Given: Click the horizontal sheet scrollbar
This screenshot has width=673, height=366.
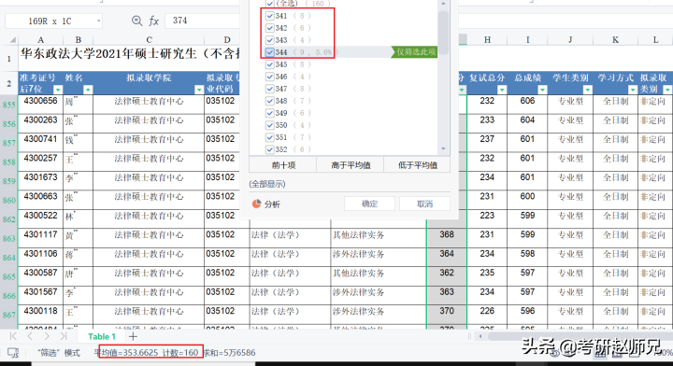Looking at the screenshot, I should pyautogui.click(x=580, y=336).
